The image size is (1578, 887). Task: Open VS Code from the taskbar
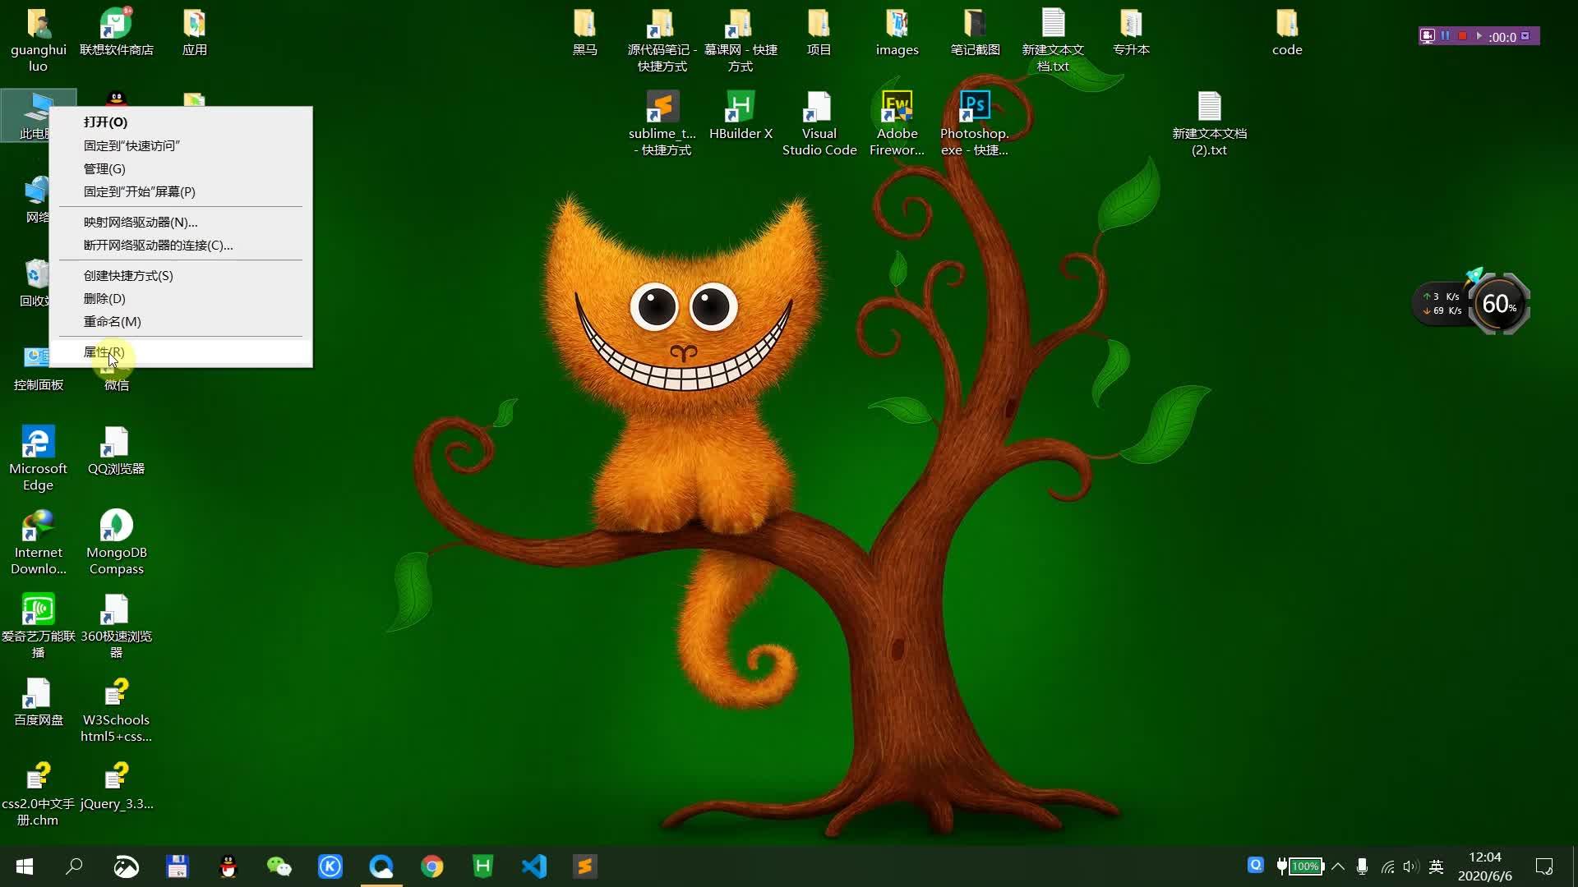pos(533,866)
